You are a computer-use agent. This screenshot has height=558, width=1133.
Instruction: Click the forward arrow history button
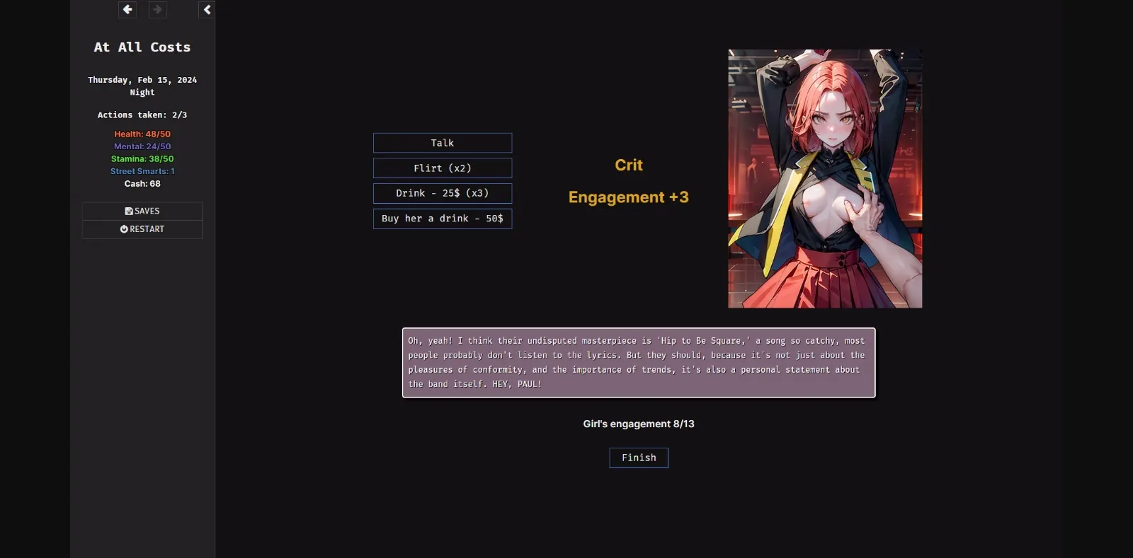(x=157, y=10)
